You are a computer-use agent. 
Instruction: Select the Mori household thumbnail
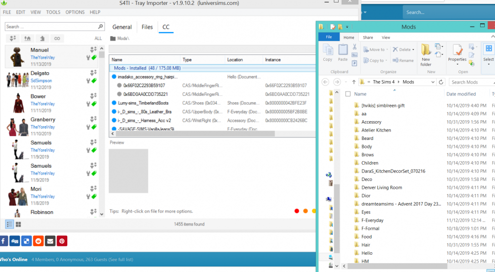[x=17, y=196]
